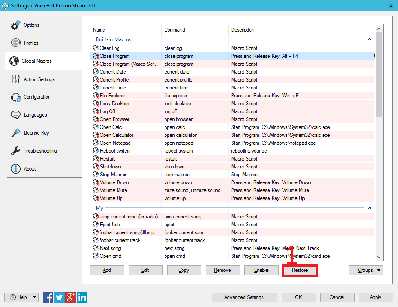Click the macro icon beside Clear Log

96,48
